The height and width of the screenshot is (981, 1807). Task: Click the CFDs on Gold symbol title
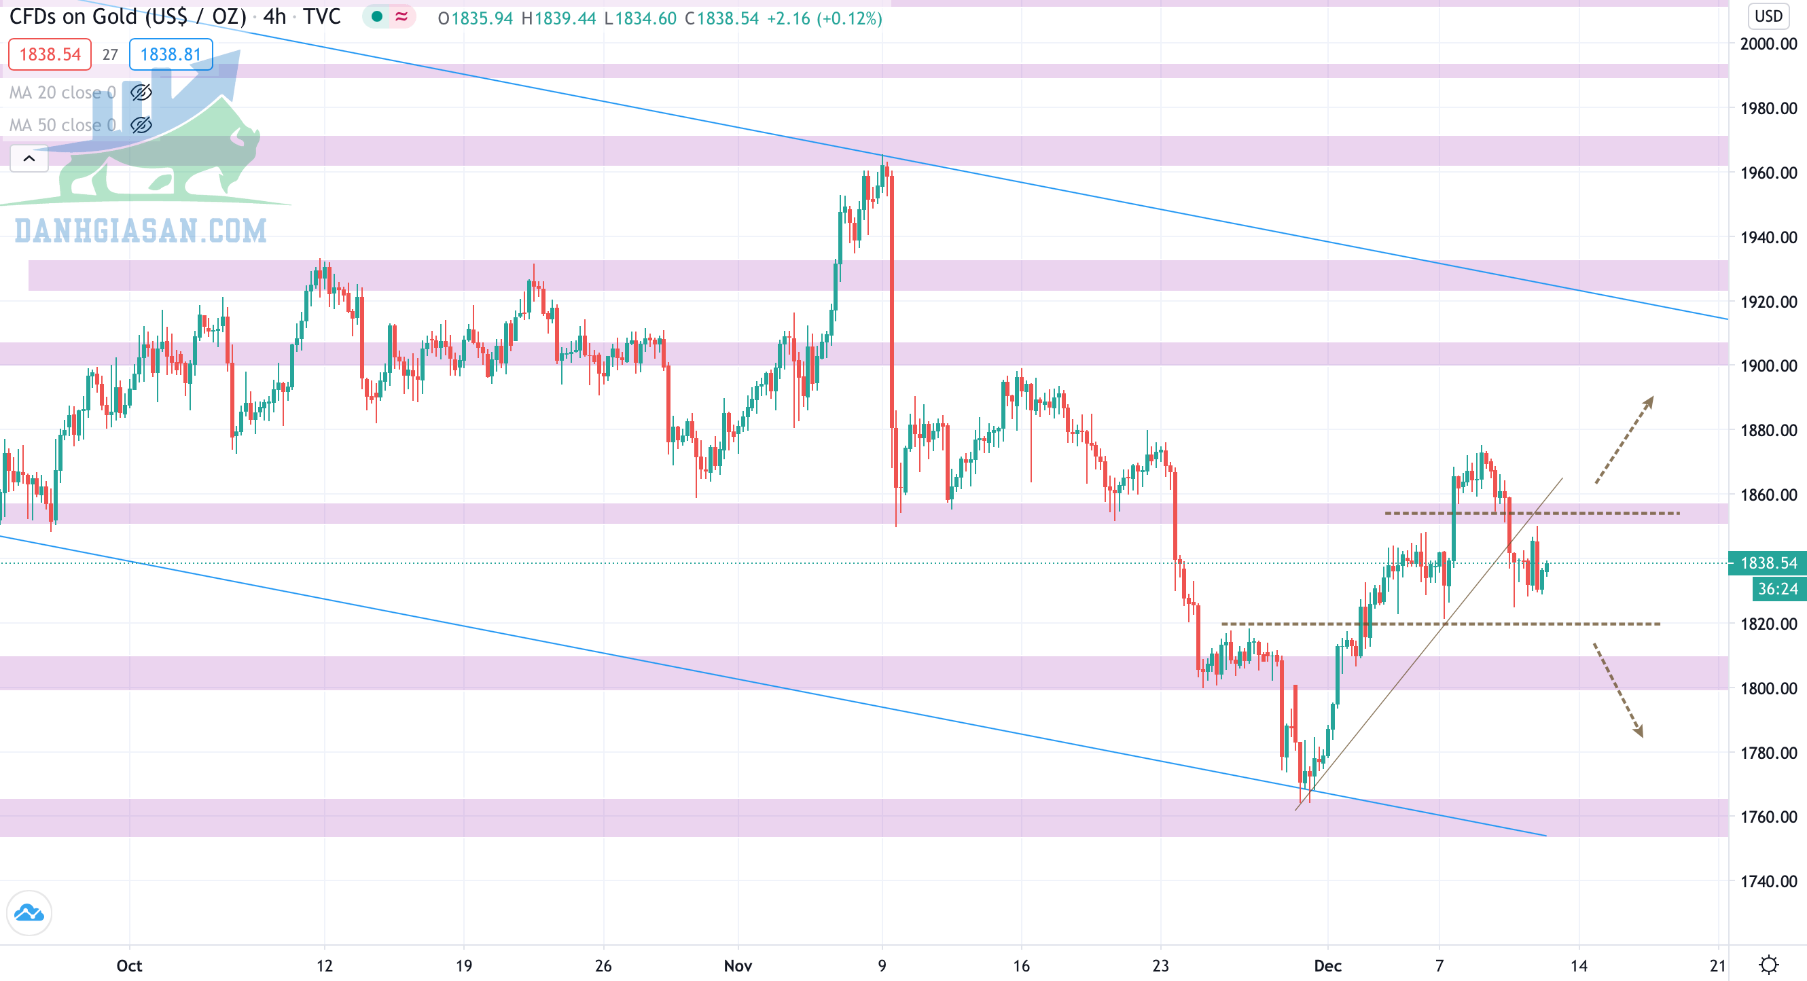pos(128,16)
